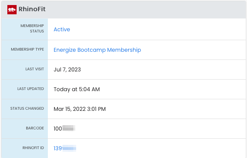Click the red RhinoFit rhino logo icon
Screen dimensions: 247x158
[x=12, y=10]
